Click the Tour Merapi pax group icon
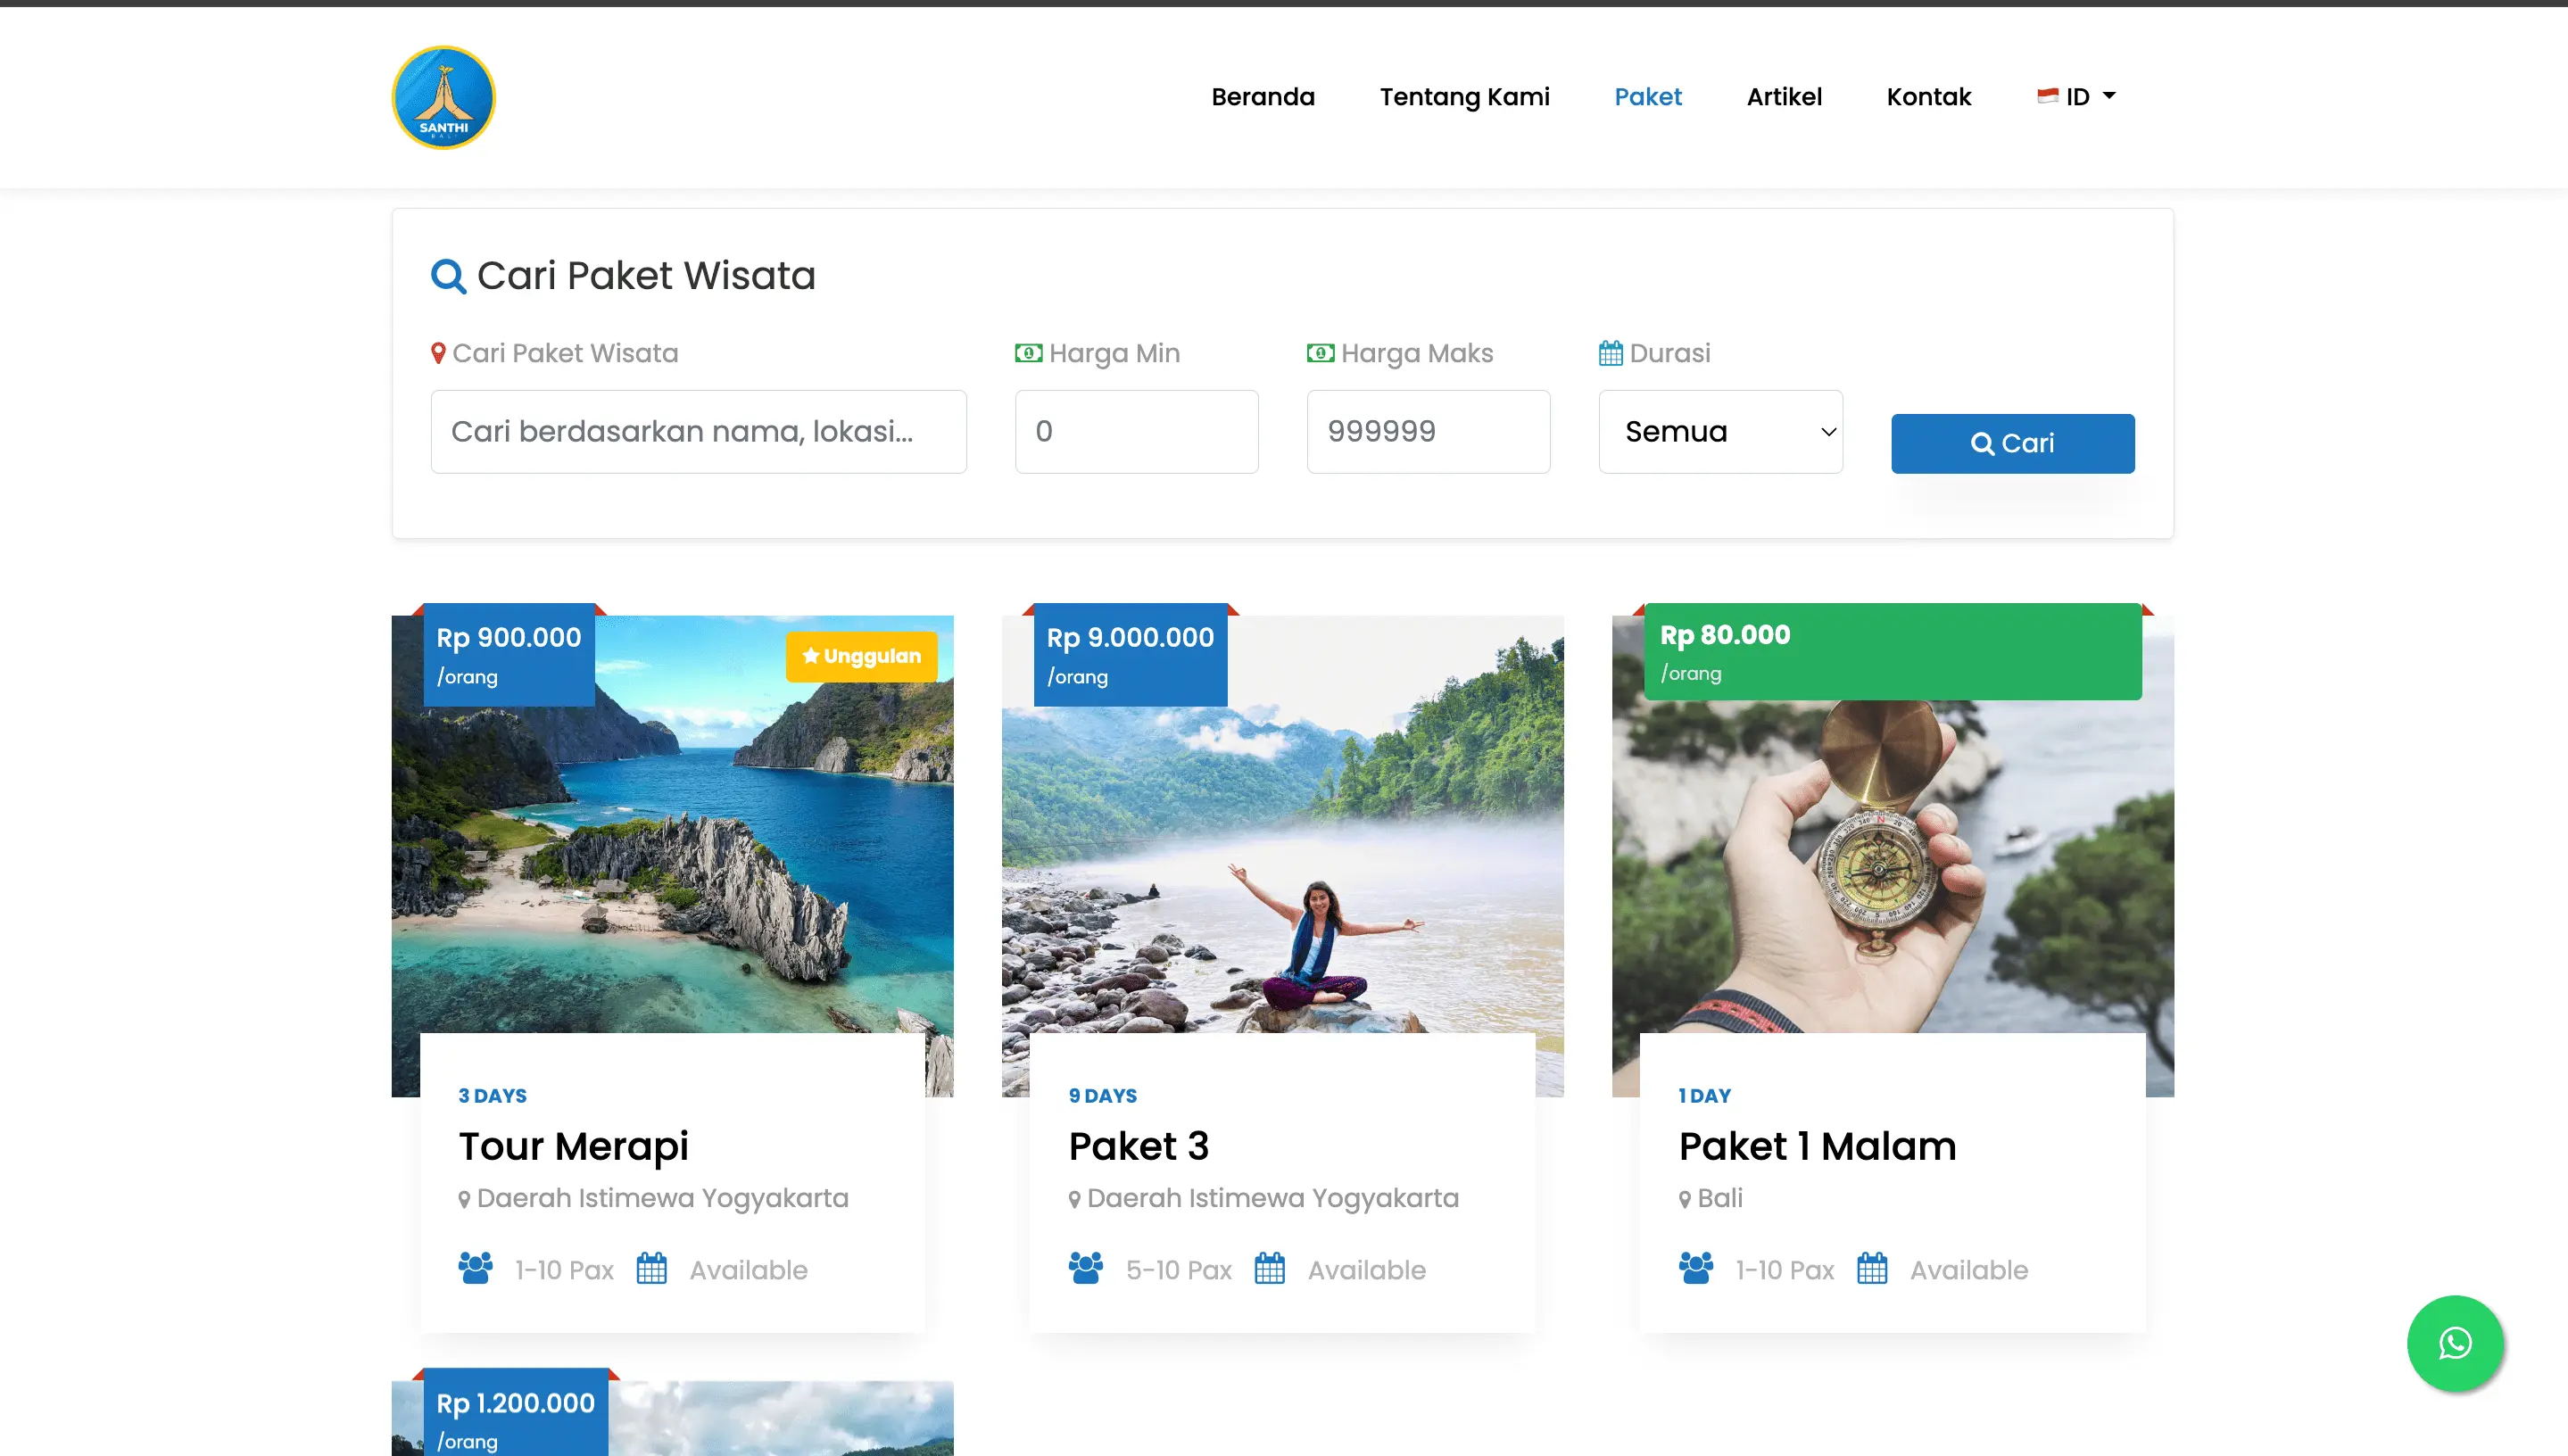Viewport: 2568px width, 1456px height. click(x=475, y=1269)
